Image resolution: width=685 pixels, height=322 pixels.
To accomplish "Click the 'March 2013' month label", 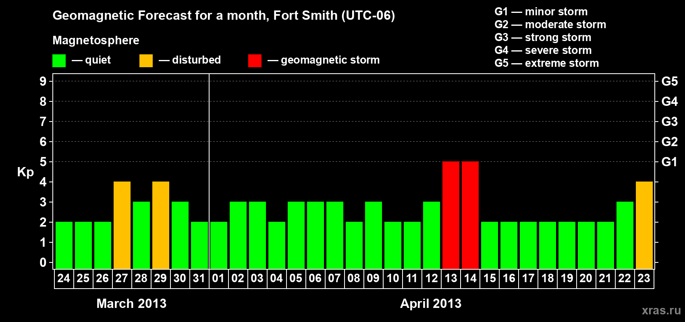I will (x=131, y=303).
